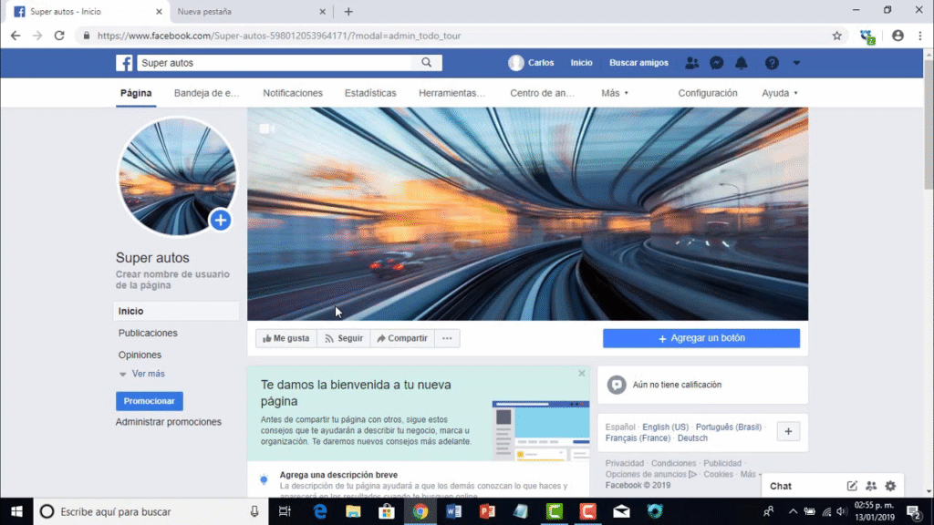934x525 pixels.
Task: Click the search magnifier icon
Action: [x=426, y=63]
